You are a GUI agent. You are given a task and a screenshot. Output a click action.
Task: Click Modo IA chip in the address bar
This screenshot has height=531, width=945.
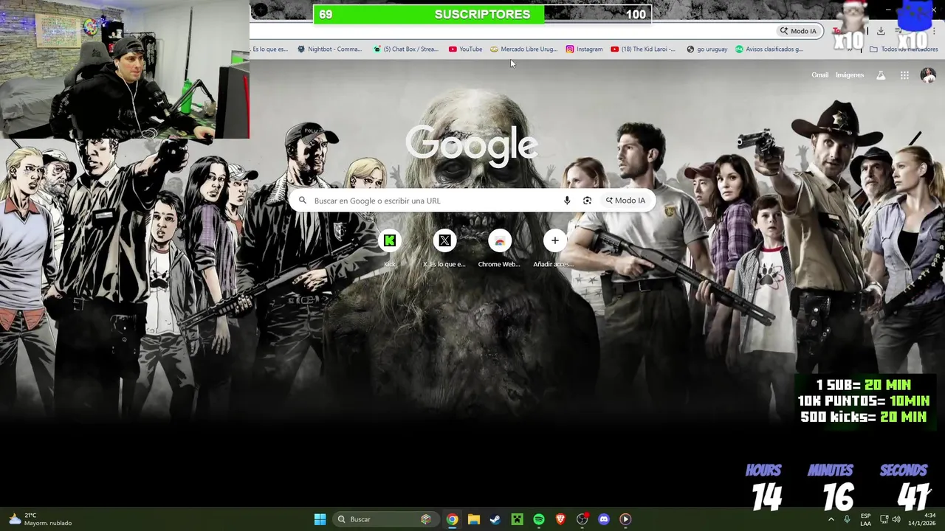pos(798,31)
